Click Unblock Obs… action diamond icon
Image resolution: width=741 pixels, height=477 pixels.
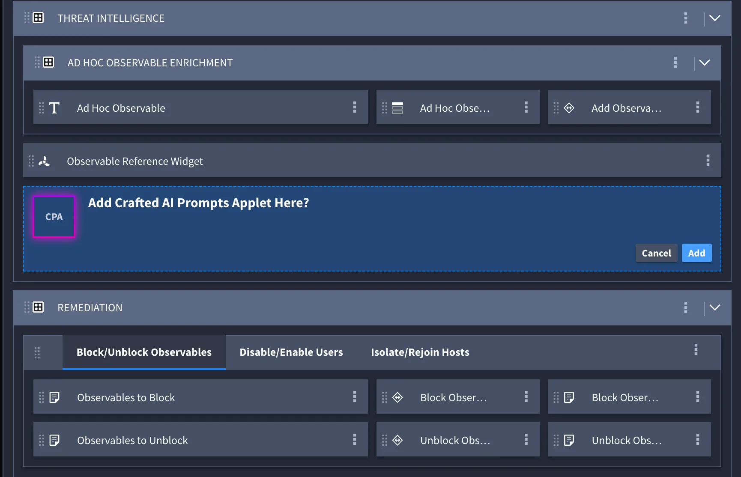397,440
